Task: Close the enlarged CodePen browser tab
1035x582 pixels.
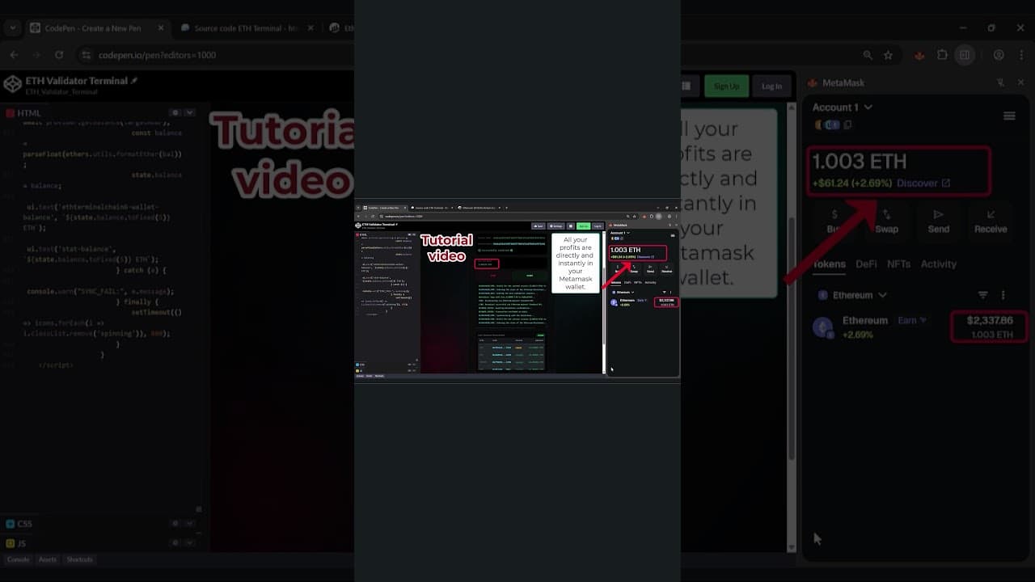Action: click(160, 28)
